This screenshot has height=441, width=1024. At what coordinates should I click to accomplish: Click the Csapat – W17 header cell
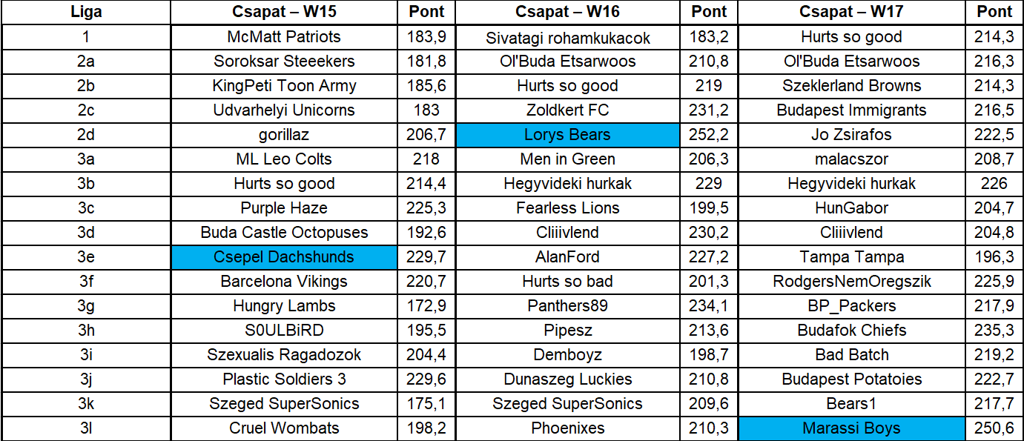tap(851, 12)
